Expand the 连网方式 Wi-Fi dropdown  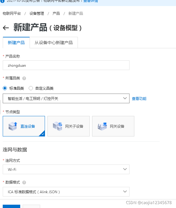(66, 169)
